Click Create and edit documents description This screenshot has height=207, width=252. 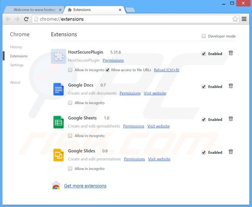tap(92, 93)
